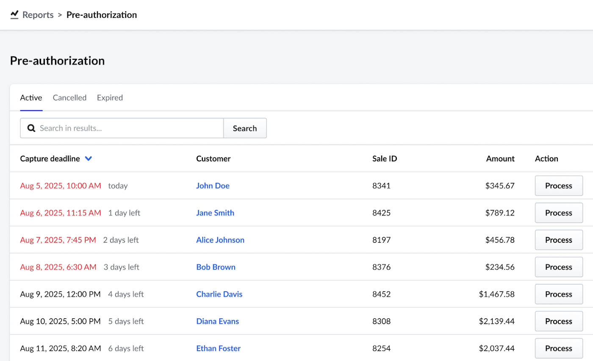Open the Expired pre-authorizations tab

pos(110,97)
